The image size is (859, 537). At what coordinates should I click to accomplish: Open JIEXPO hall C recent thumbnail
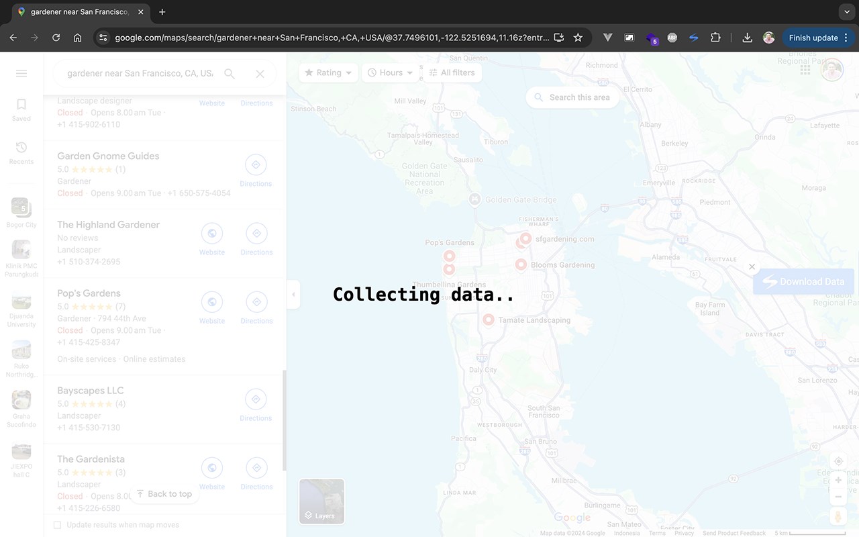tap(21, 450)
